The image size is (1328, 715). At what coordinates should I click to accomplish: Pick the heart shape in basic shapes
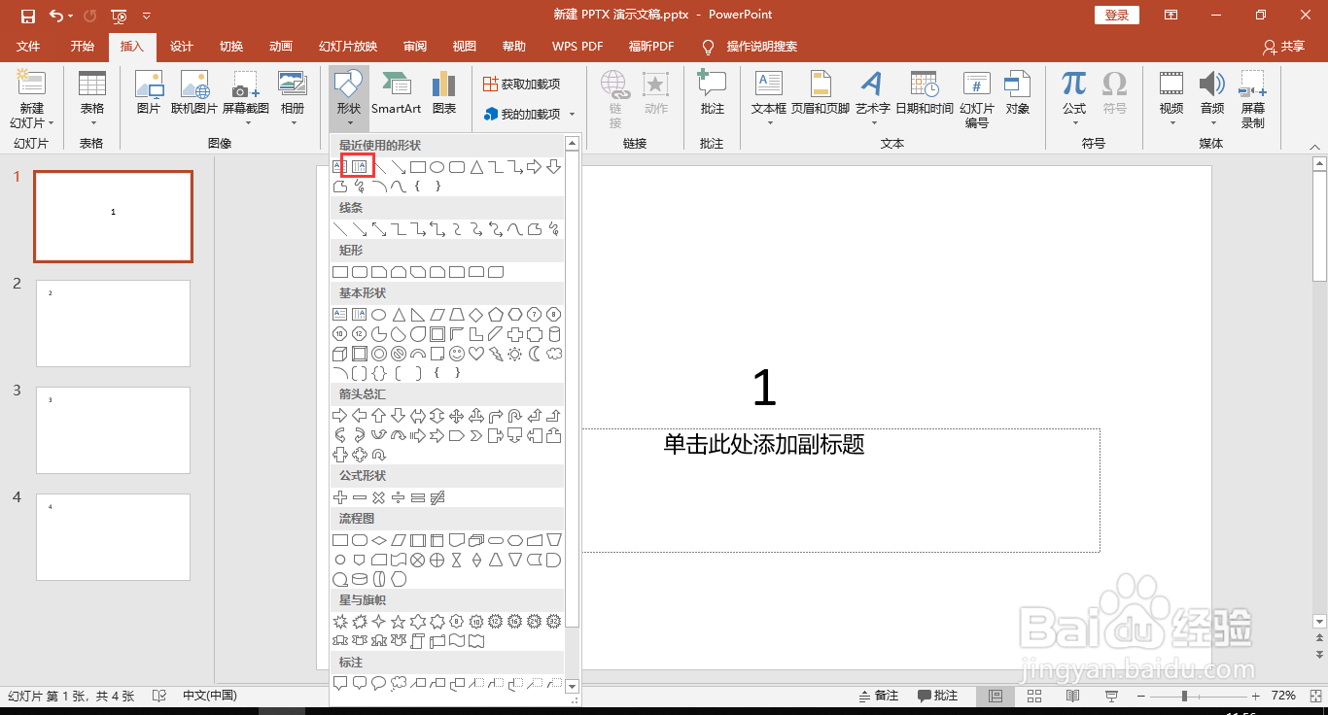[x=476, y=354]
